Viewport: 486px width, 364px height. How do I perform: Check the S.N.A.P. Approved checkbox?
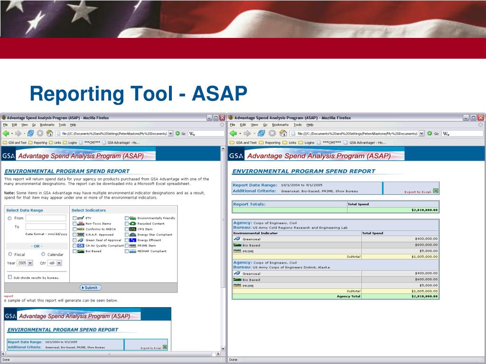pyautogui.click(x=75, y=235)
